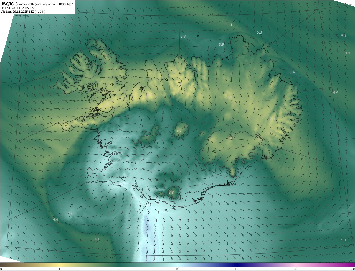
Task: Click the 7.6 value label southwest of Iceland
Action: [70, 214]
